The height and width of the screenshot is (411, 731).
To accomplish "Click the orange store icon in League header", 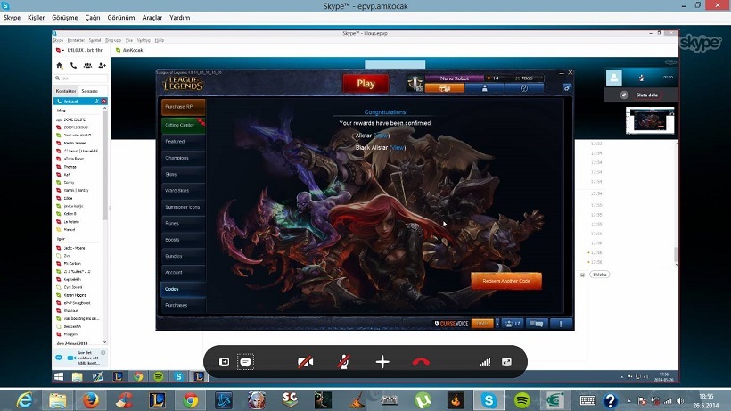I will coord(445,88).
